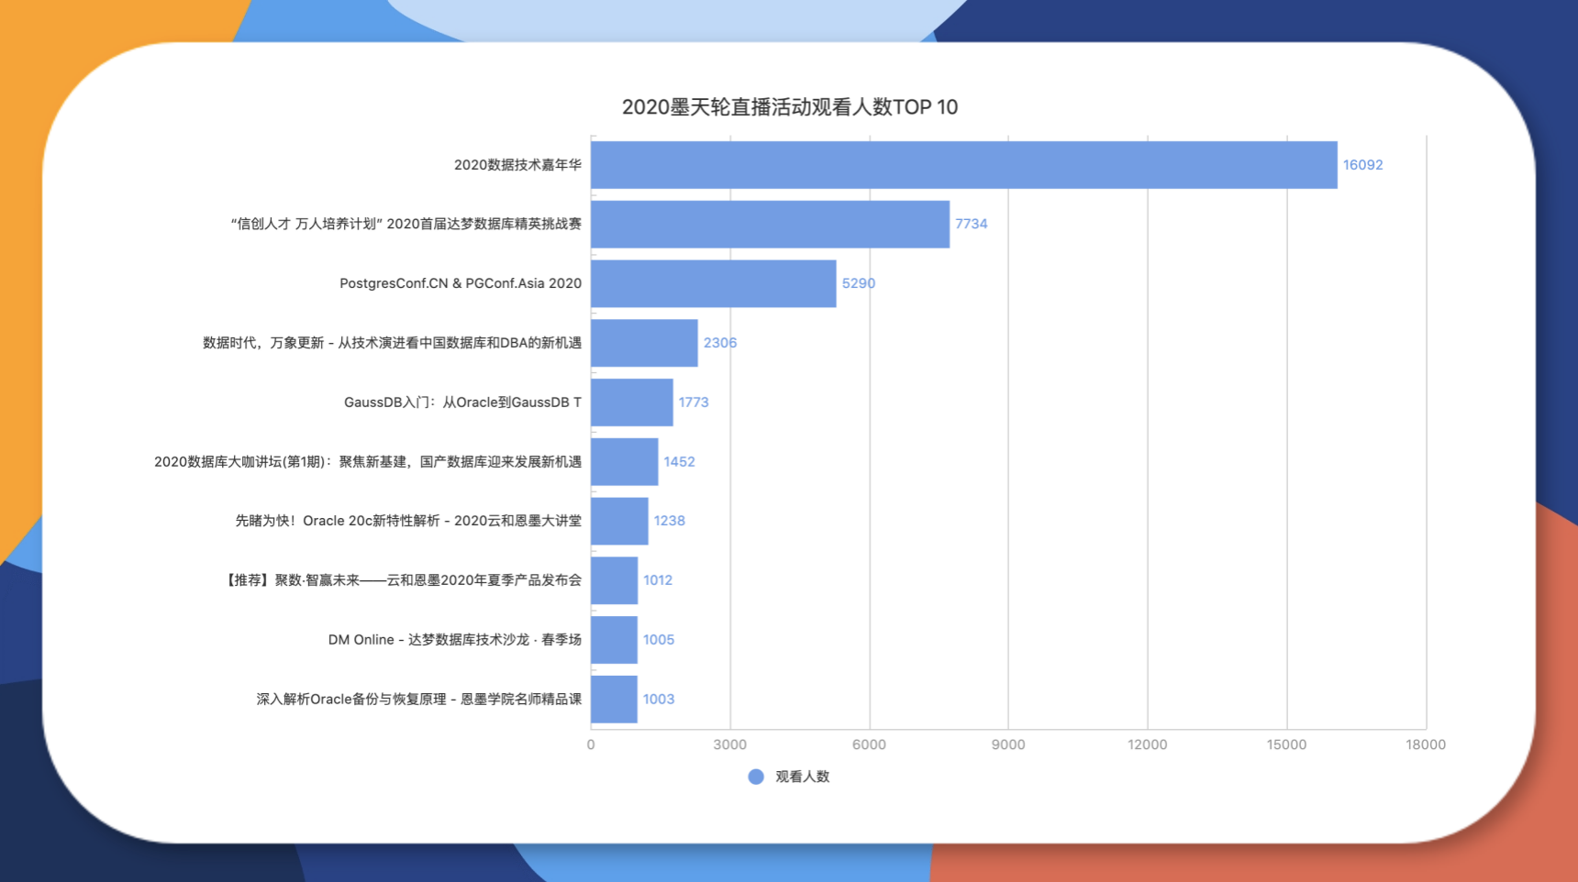
Task: Select the label 2020数据技术嘉年华
Action: (x=517, y=165)
